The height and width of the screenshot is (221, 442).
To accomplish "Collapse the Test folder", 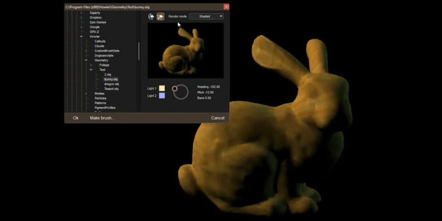I will coord(91,70).
